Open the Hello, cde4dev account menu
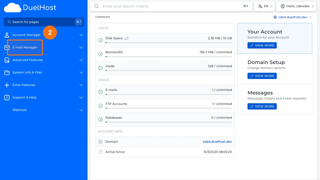The width and height of the screenshot is (320, 180). [x=296, y=6]
